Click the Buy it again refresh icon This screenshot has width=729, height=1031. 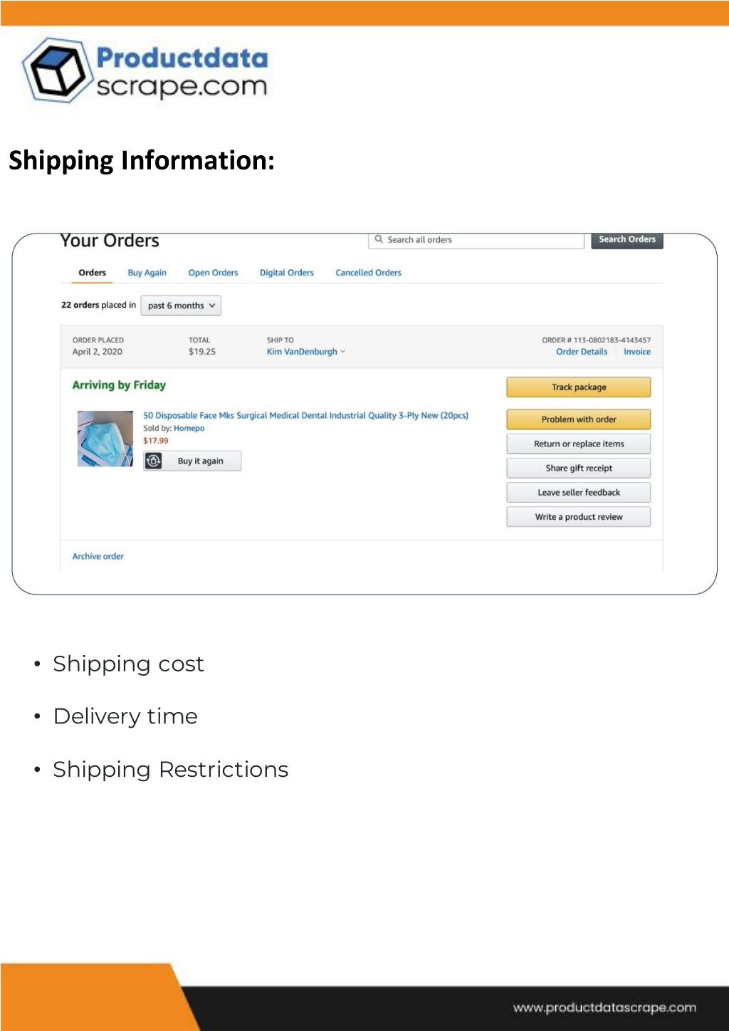(154, 461)
